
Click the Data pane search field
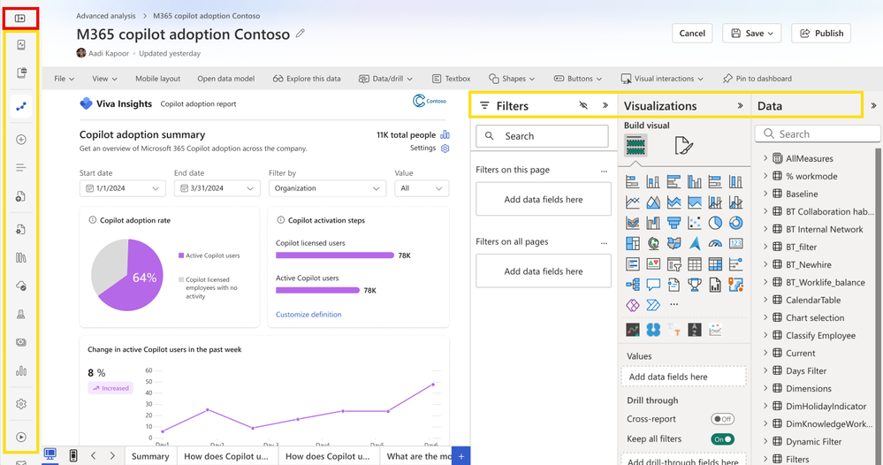[x=818, y=134]
